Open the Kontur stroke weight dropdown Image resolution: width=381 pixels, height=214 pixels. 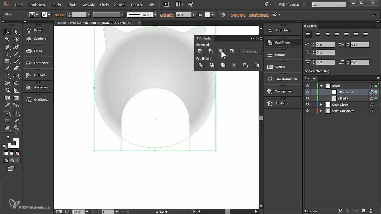point(88,15)
